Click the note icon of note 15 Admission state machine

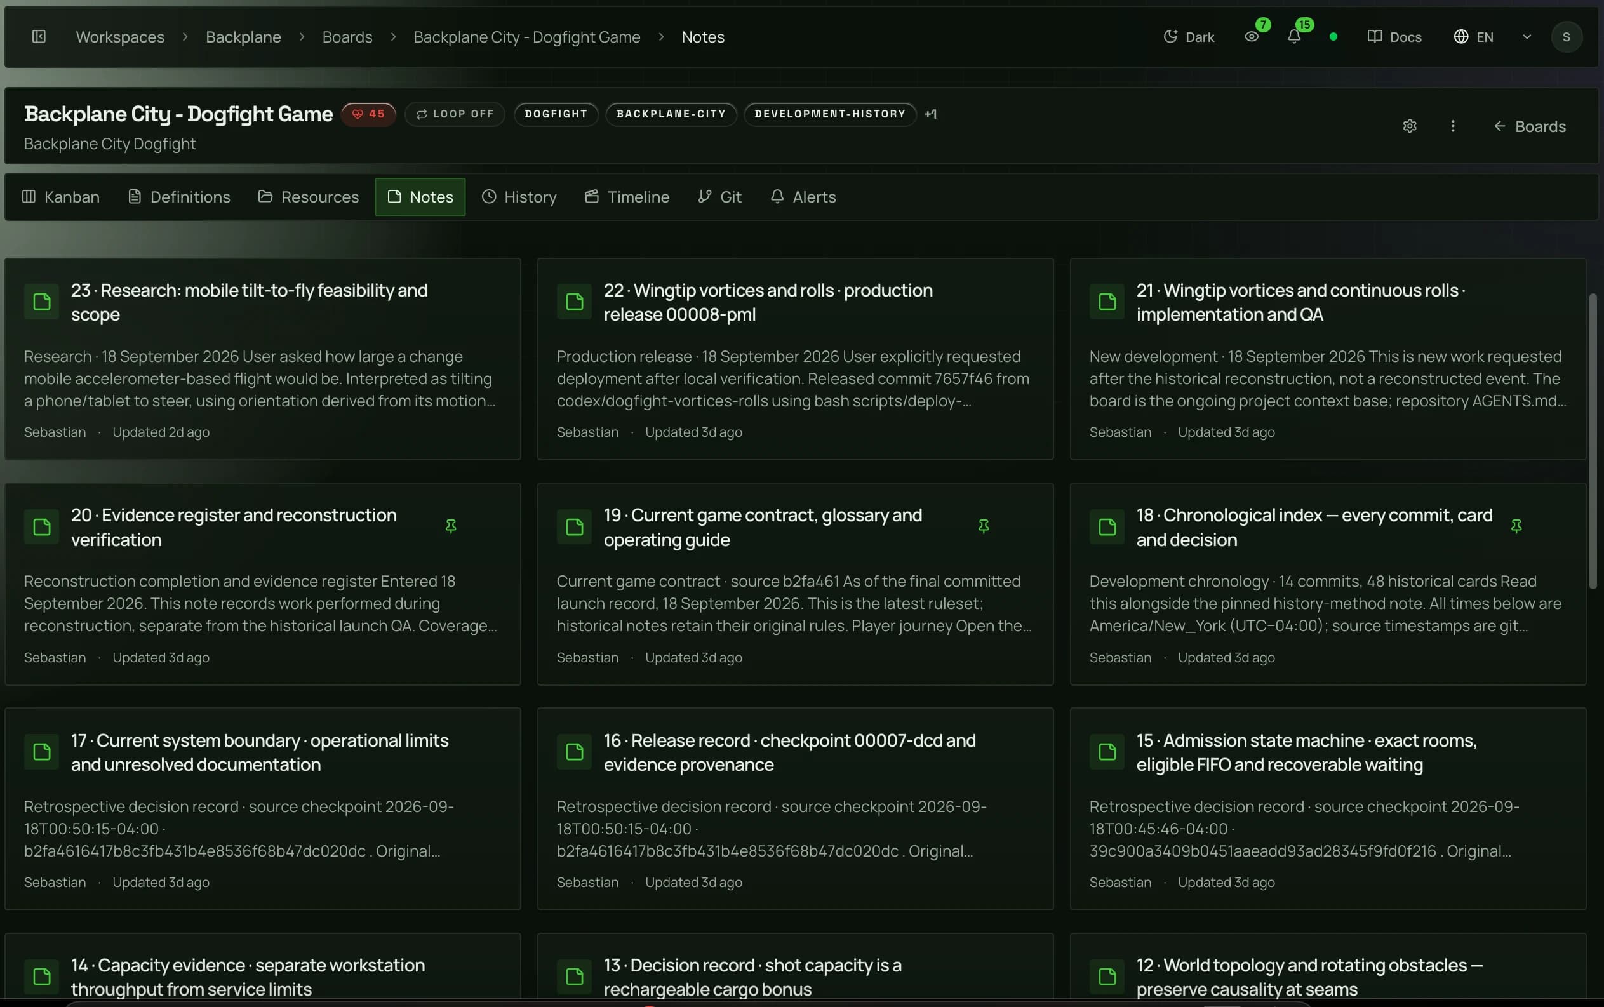1107,752
